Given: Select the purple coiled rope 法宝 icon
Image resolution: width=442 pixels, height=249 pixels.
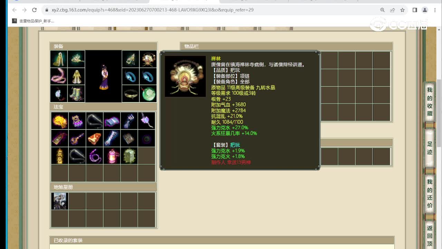Looking at the screenshot, I should coord(95,156).
